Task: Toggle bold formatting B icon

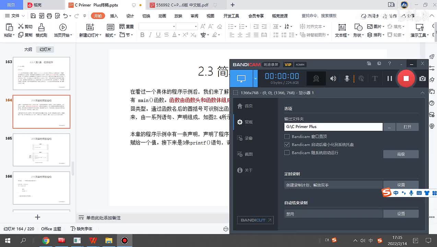Action: pos(142,35)
